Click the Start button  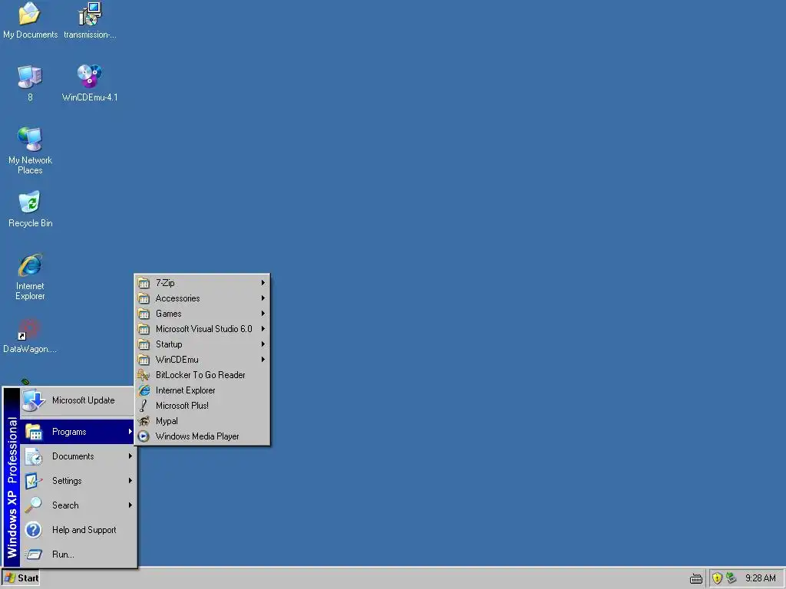tap(21, 578)
